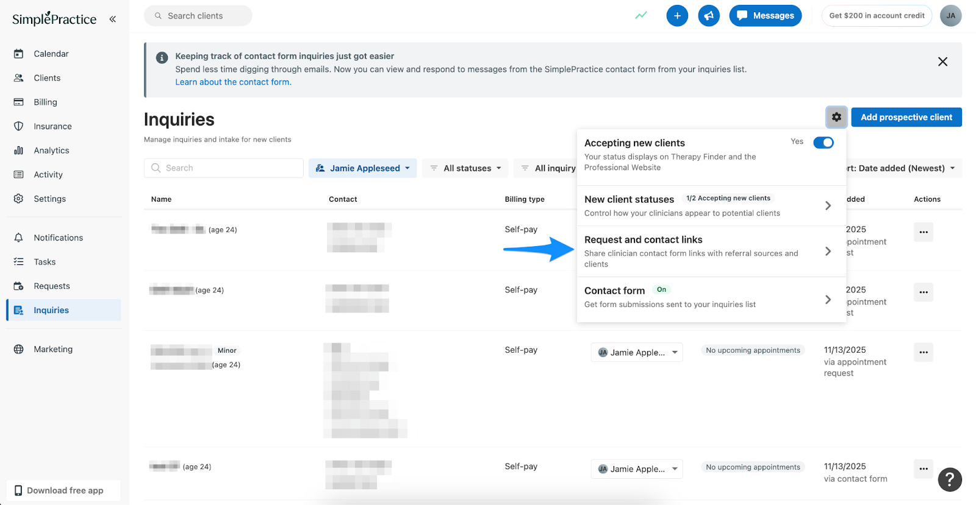
Task: Open the JA profile avatar menu
Action: coord(951,16)
